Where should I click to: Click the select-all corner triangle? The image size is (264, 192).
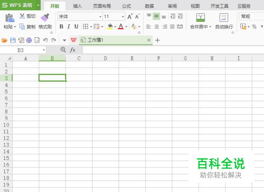tap(10, 58)
